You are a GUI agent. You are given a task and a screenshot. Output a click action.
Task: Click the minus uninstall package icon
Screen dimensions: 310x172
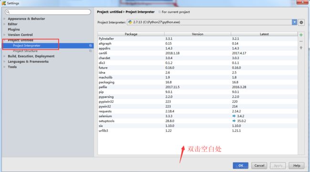coord(301,41)
